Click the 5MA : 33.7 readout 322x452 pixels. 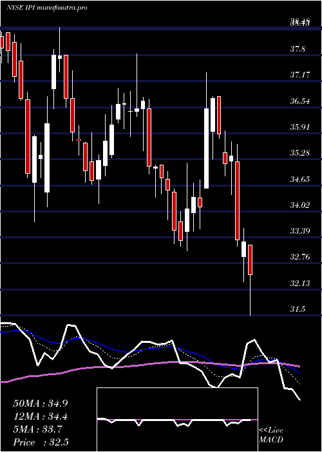pos(37,429)
